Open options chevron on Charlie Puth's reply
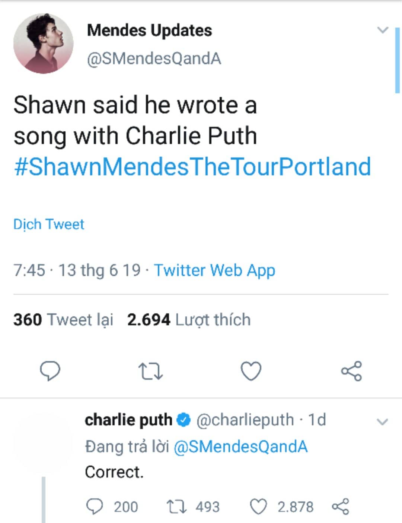Viewport: 402px width, 523px height. click(383, 422)
